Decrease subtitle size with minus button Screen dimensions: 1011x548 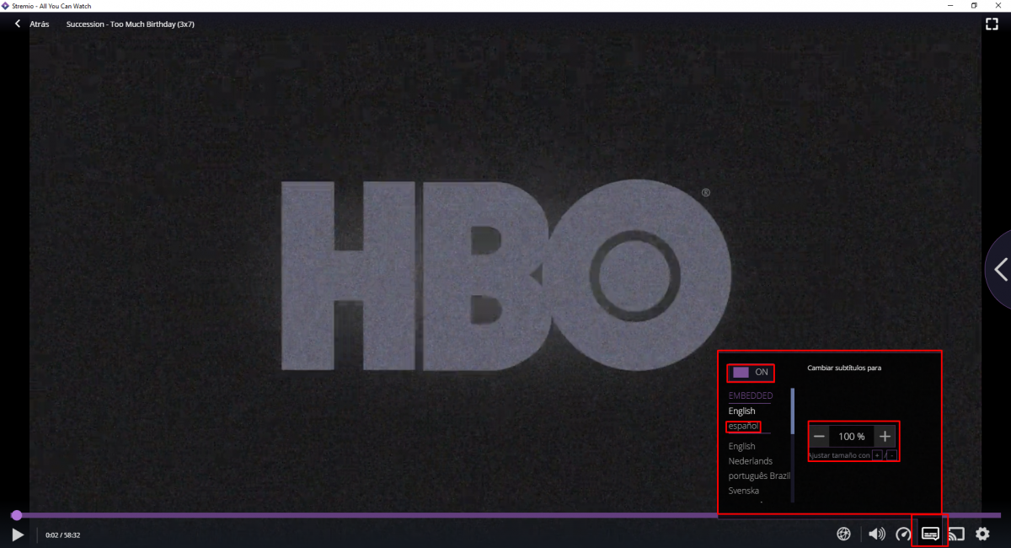[819, 436]
